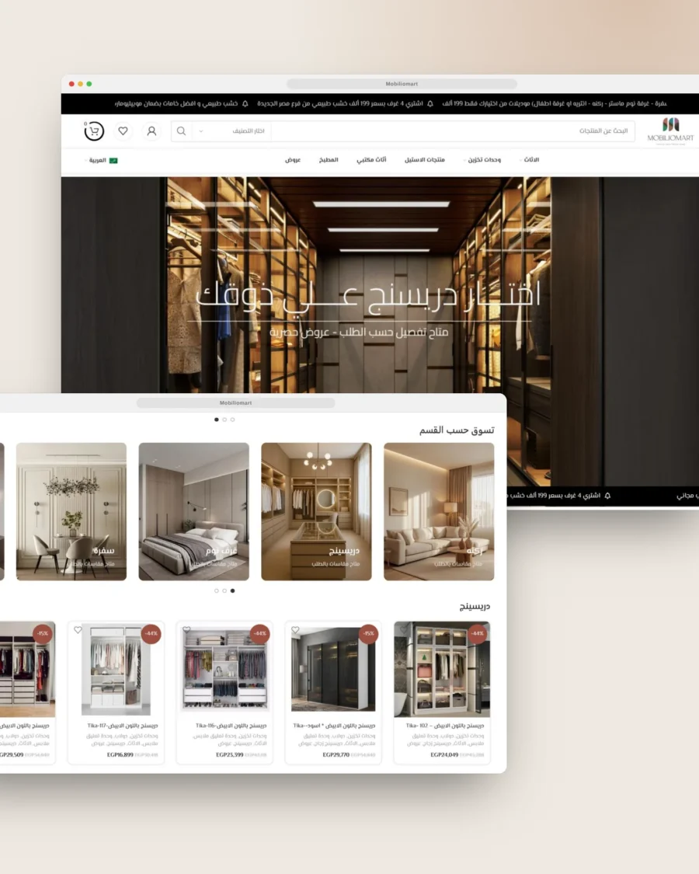The height and width of the screenshot is (874, 699).
Task: Select last dot under category carousel
Action: coord(232,591)
